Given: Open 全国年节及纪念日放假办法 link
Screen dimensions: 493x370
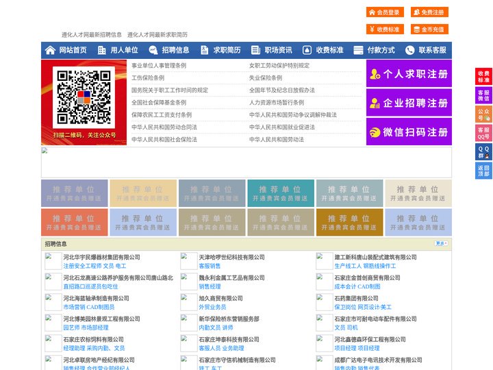Looking at the screenshot, I should (x=282, y=90).
